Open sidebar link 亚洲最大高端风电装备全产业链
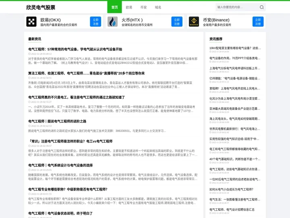This screenshot has height=218, width=290. pyautogui.click(x=235, y=109)
